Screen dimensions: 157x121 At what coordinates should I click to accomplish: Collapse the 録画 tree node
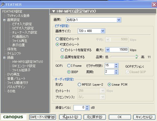(4, 58)
